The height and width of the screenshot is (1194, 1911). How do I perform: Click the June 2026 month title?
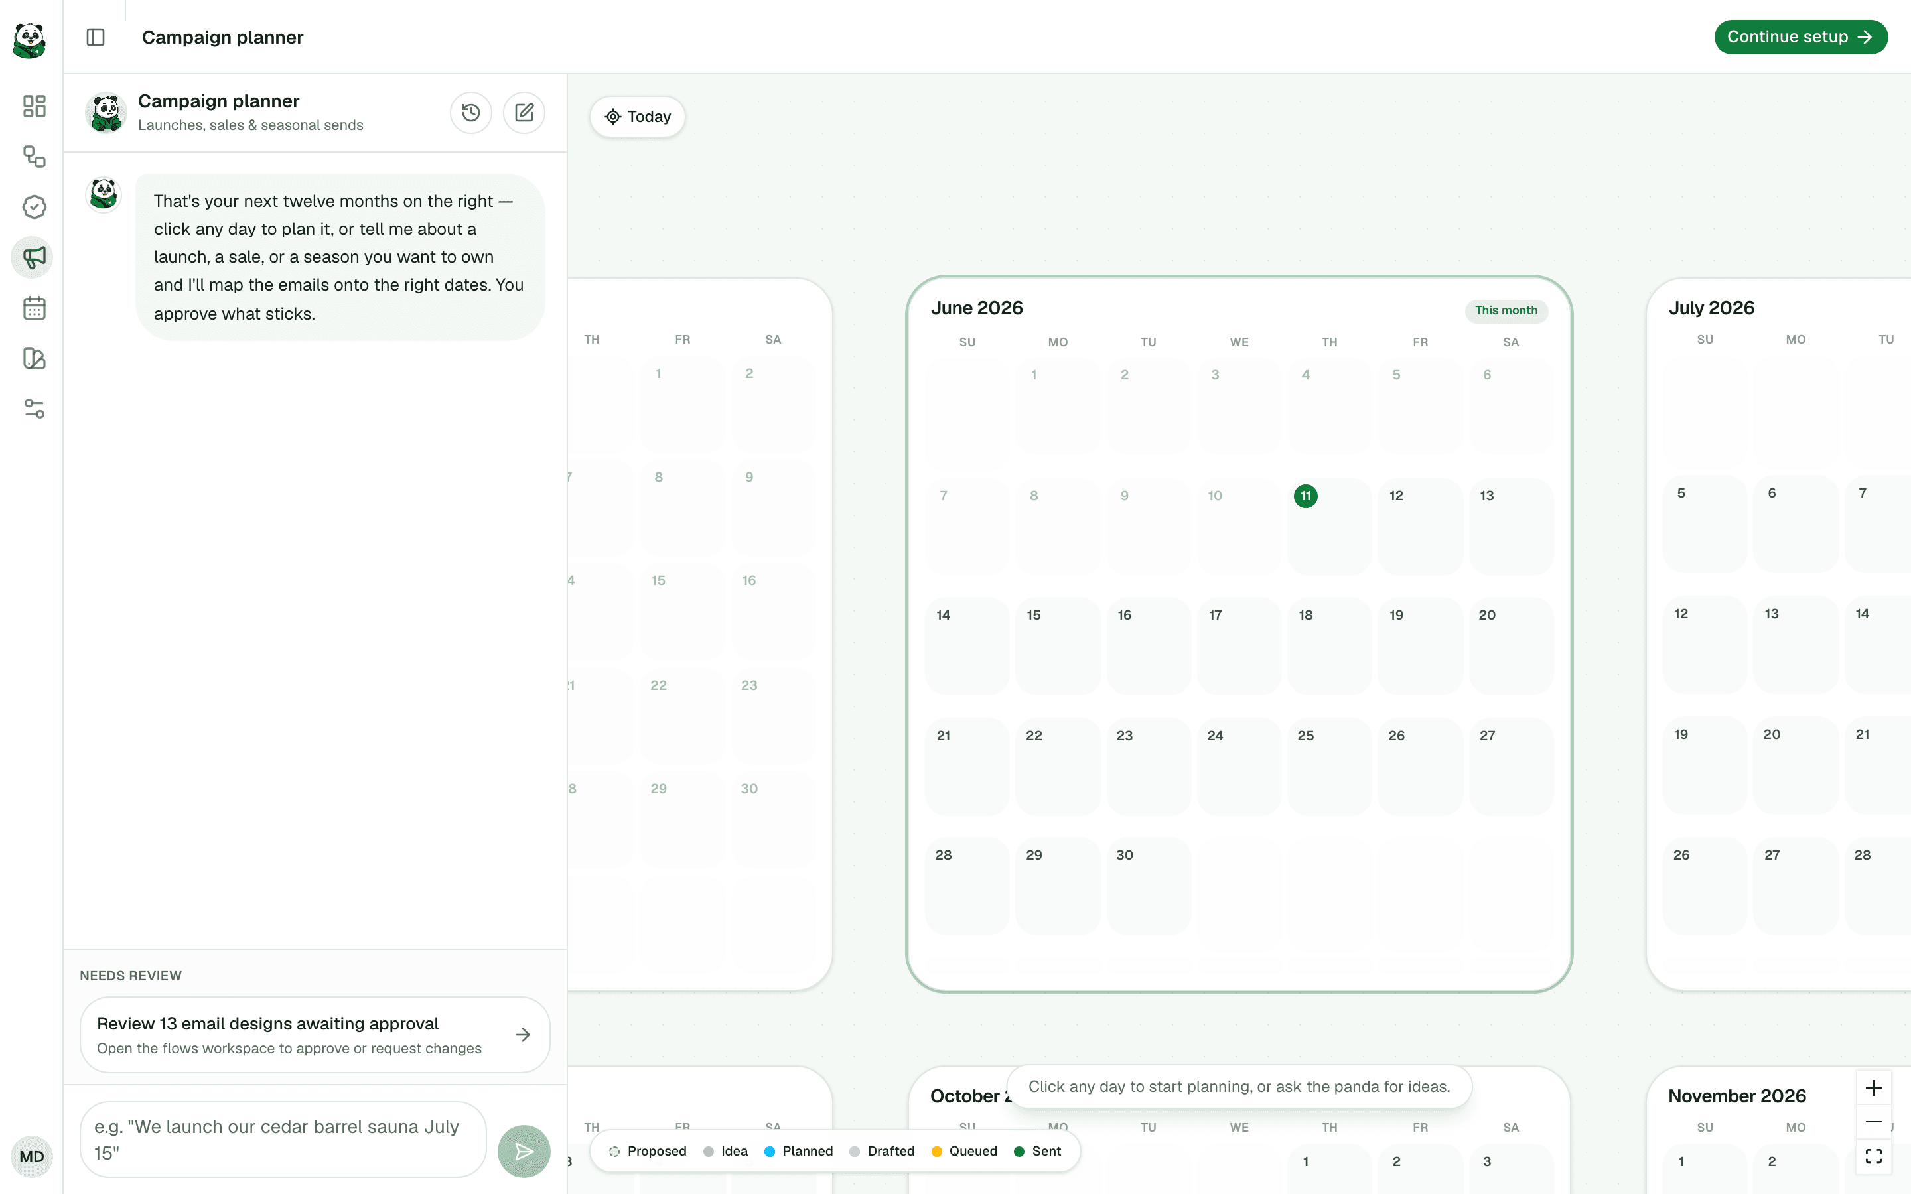tap(977, 308)
